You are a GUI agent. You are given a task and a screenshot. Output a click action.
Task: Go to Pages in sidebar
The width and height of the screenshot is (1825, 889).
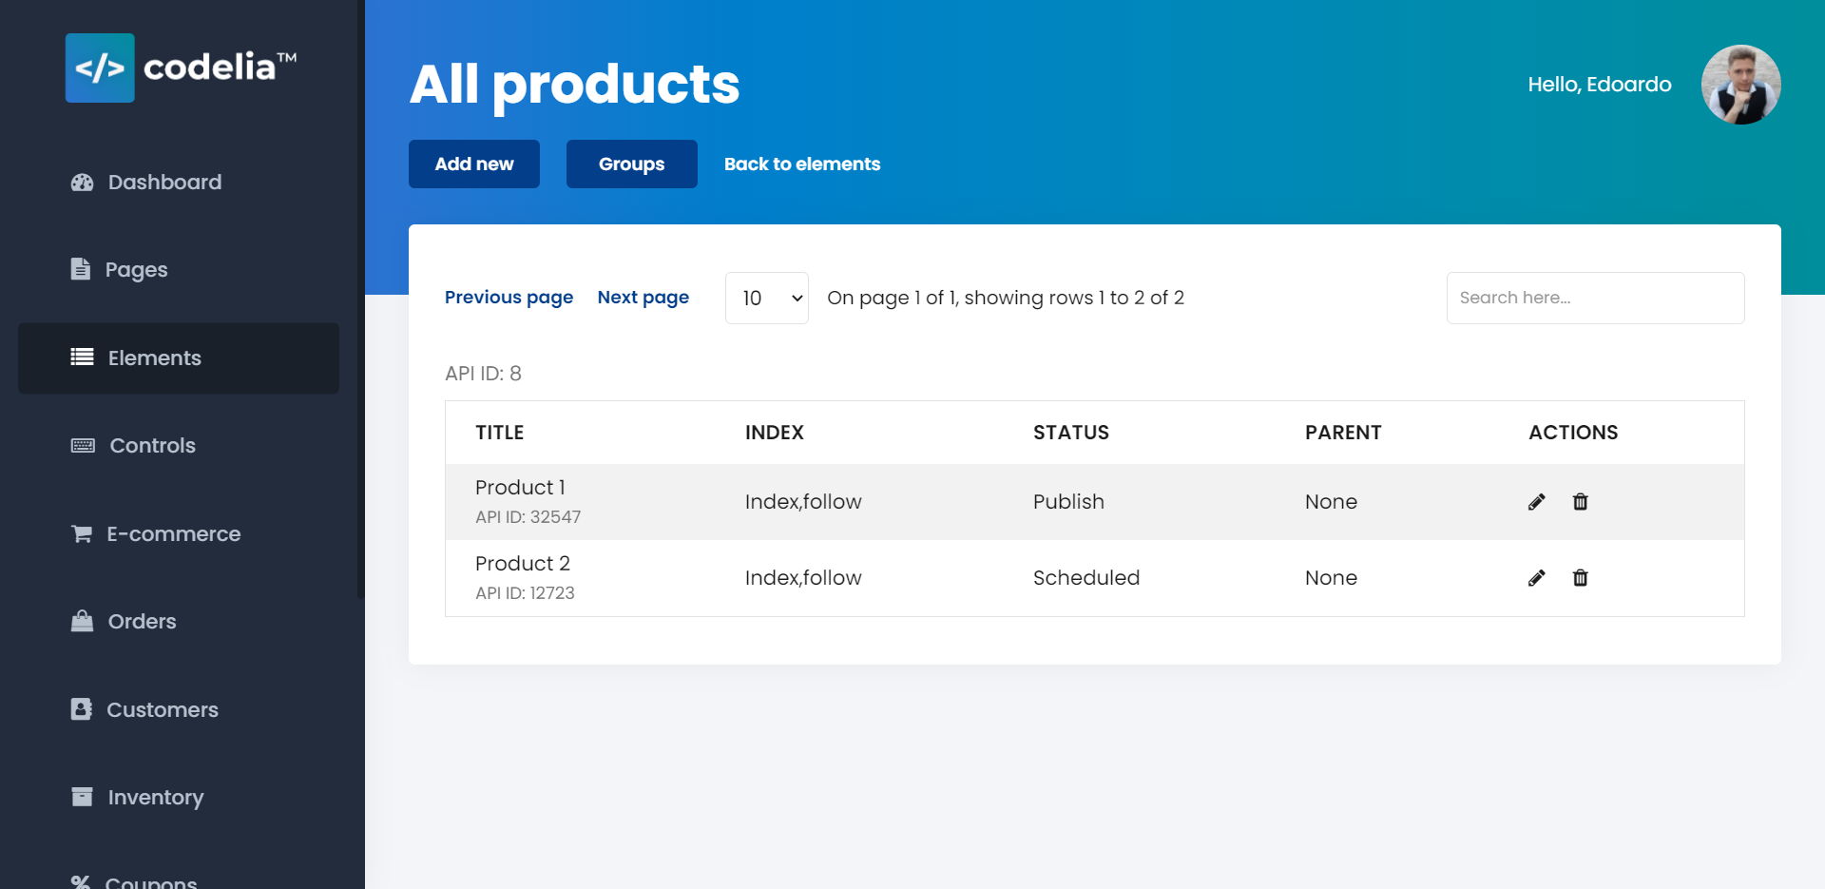pos(136,270)
